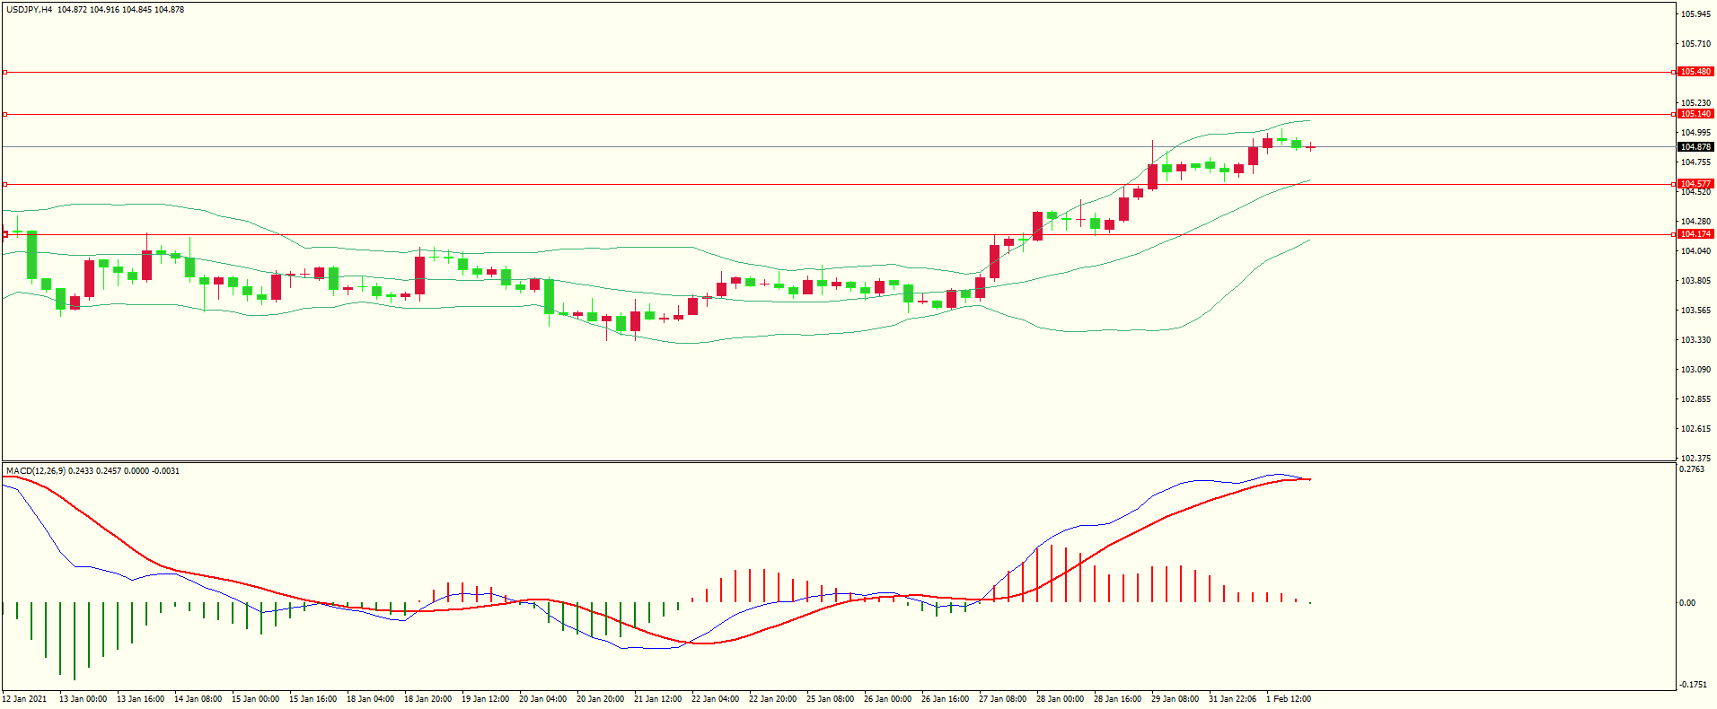This screenshot has width=1717, height=709.
Task: Click left anchor handle of 105.140 line
Action: (4, 114)
